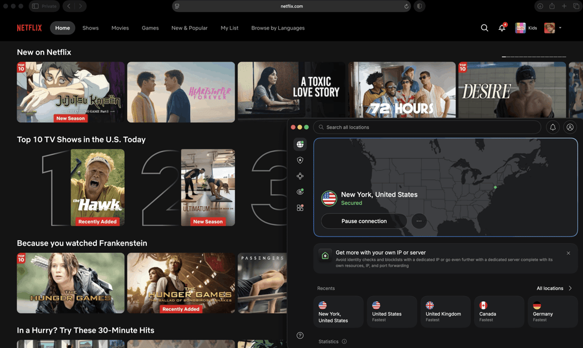Switch to the Kids profile
Screen dimensions: 583x348
pos(525,28)
